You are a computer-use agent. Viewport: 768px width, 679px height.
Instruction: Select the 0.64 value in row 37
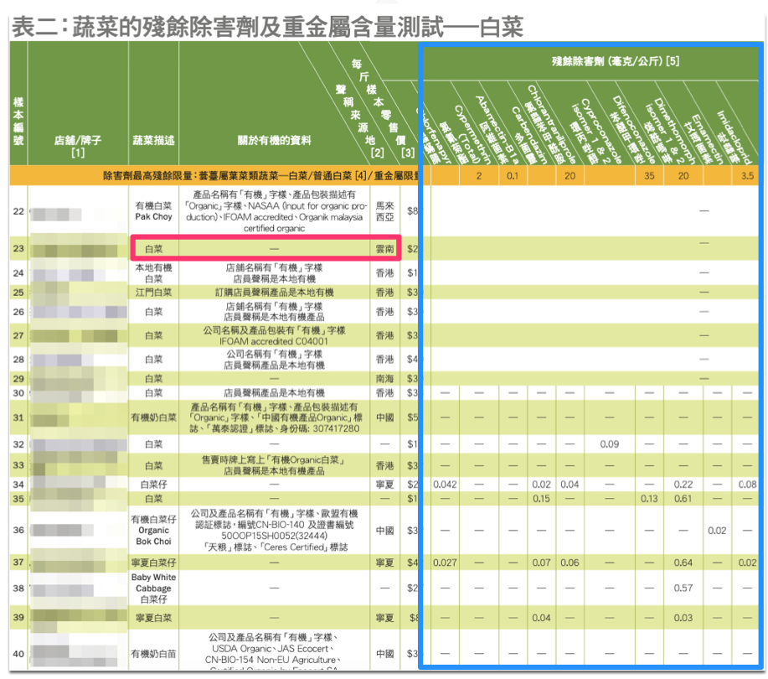[683, 562]
